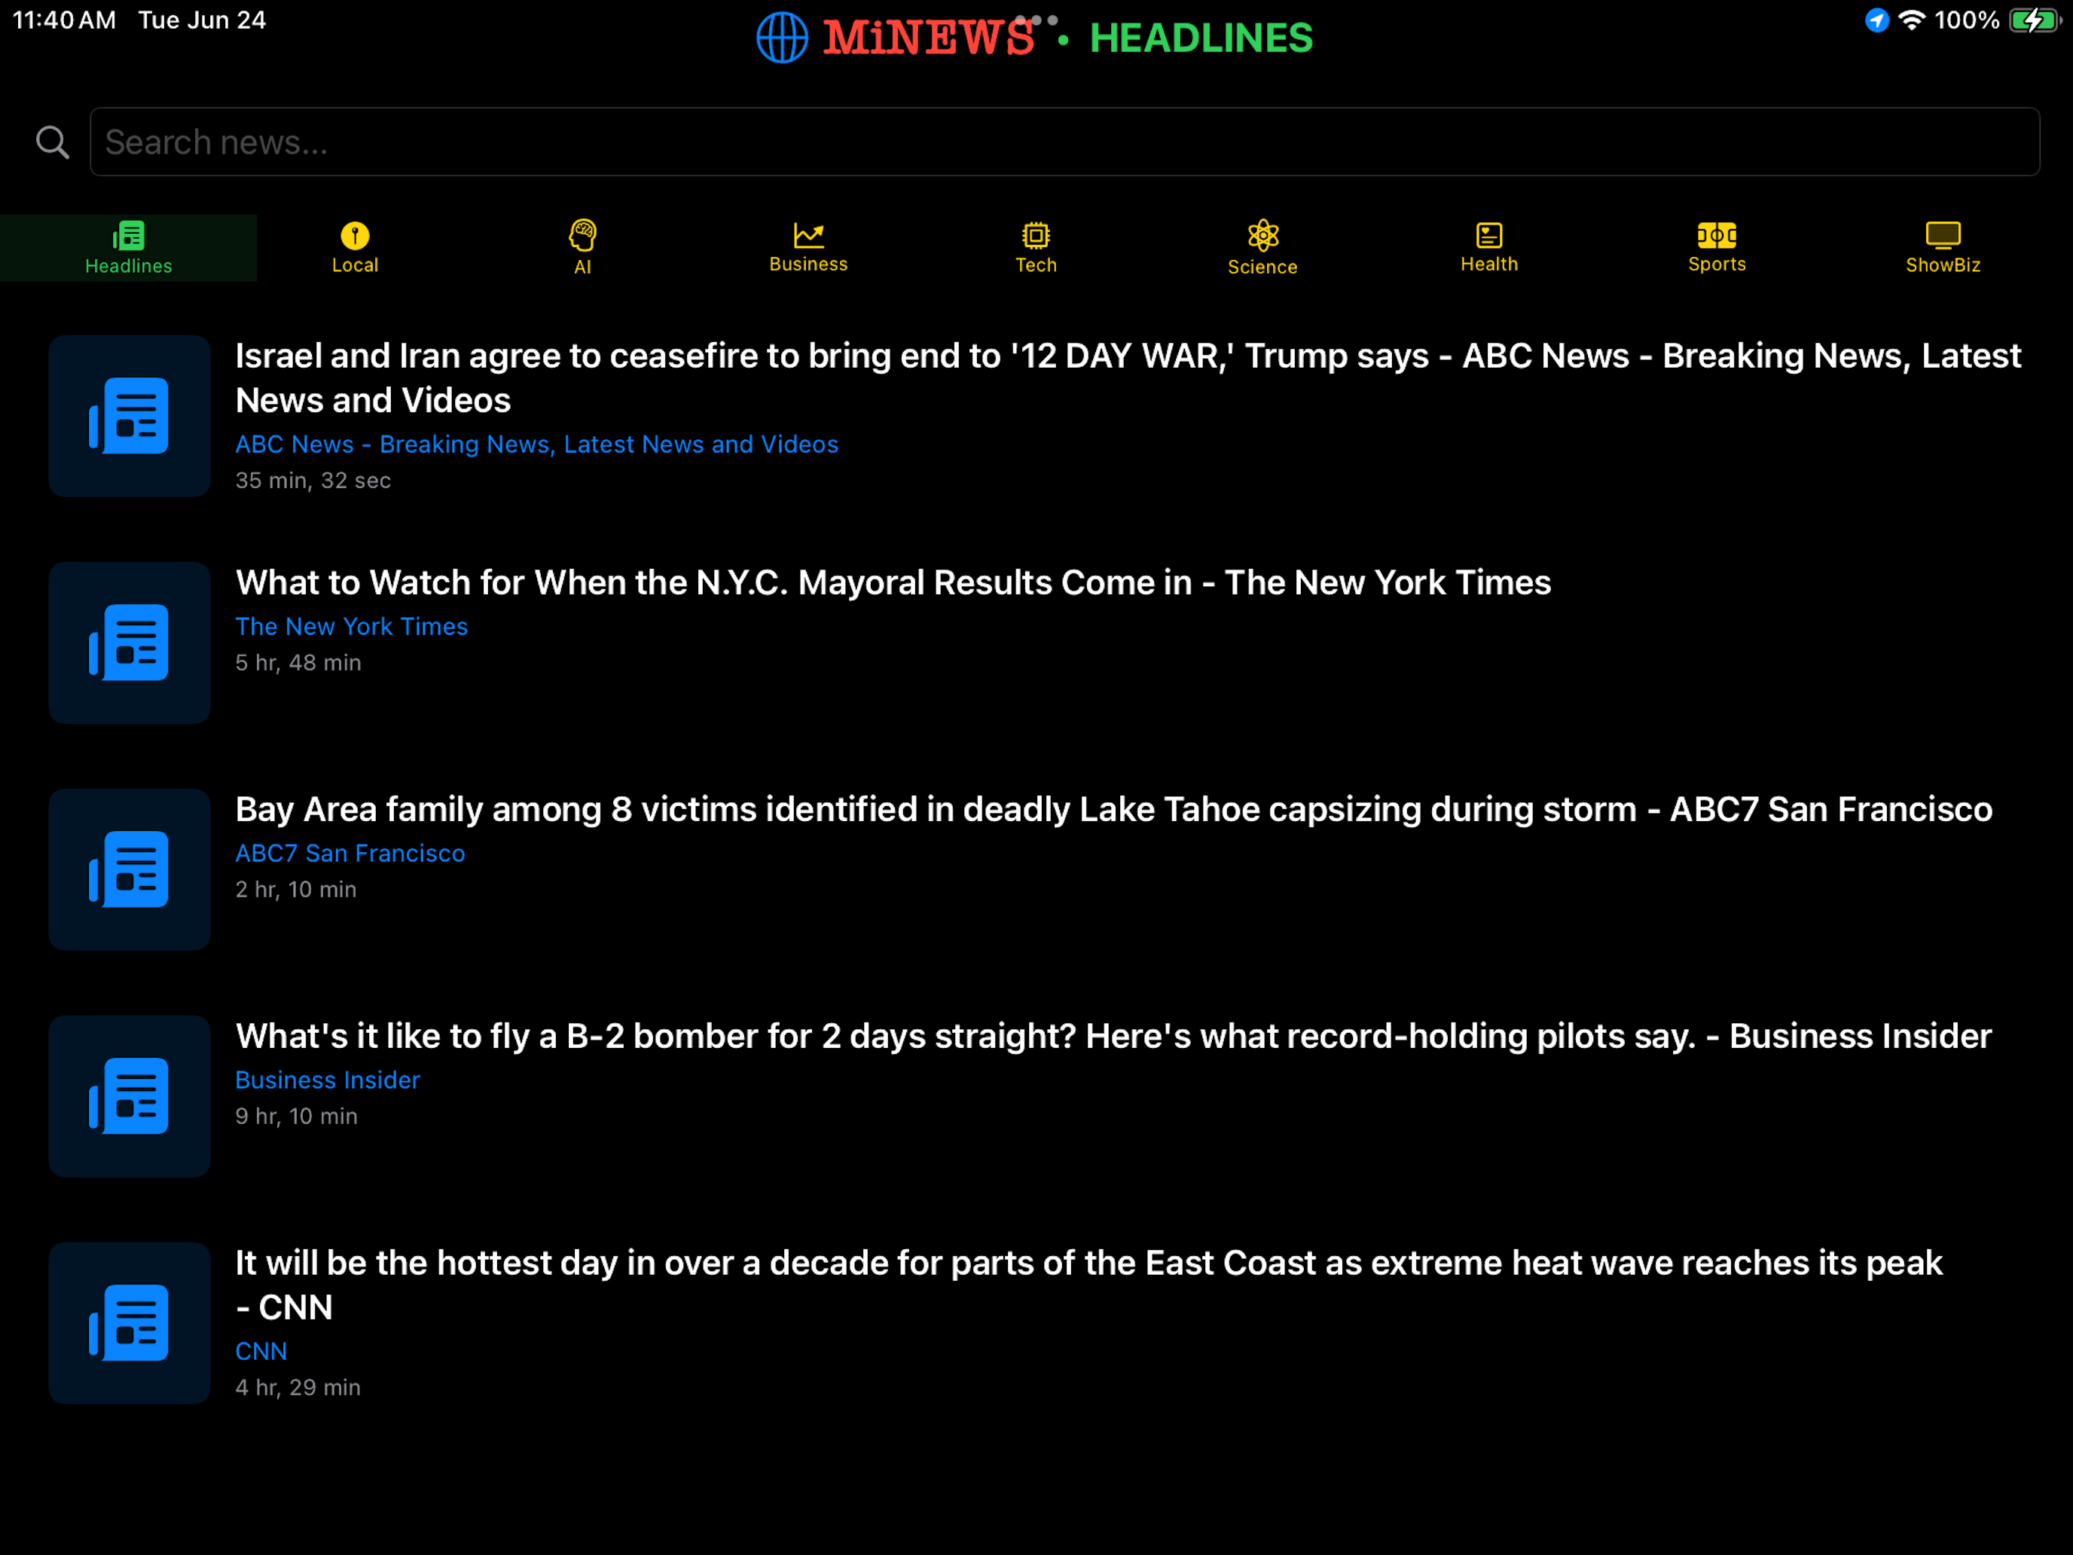Open the Lake Tahoe capsizing headline
The image size is (2073, 1555).
point(1113,809)
